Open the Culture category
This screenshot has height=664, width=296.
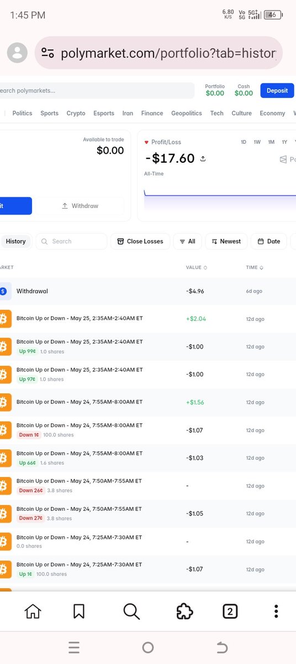click(241, 113)
